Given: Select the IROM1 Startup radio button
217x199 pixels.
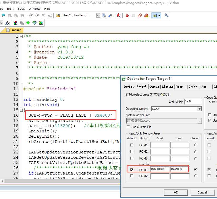Looking at the screenshot, I should click(195, 169).
